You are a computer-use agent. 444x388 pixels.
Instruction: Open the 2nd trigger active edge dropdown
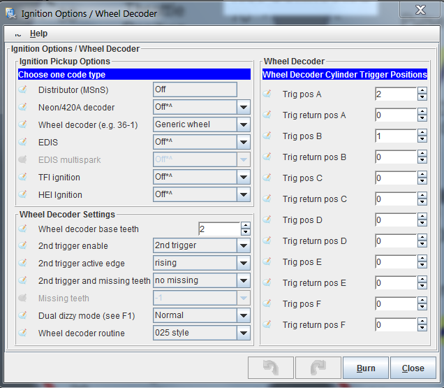pos(243,263)
